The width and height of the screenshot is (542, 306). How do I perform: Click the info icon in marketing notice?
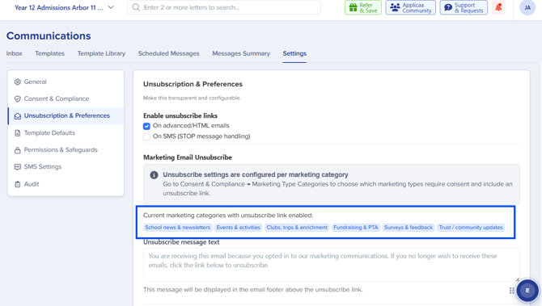[x=154, y=175]
